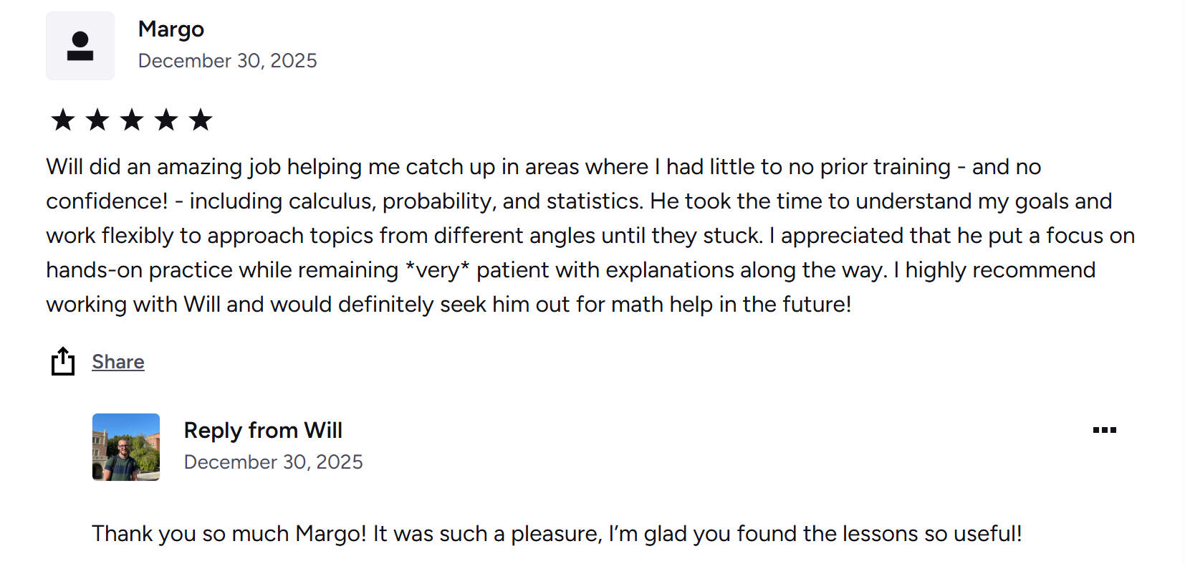This screenshot has height=564, width=1185.
Task: Open the Share link under the review
Action: pos(118,362)
